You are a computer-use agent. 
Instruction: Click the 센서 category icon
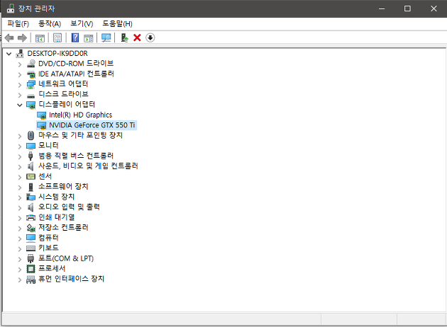31,176
